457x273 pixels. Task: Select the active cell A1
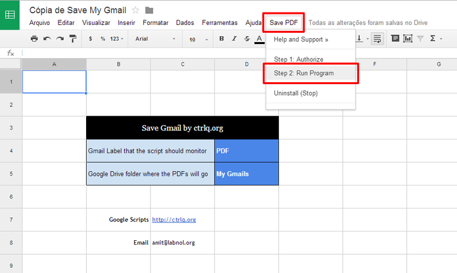pos(54,82)
